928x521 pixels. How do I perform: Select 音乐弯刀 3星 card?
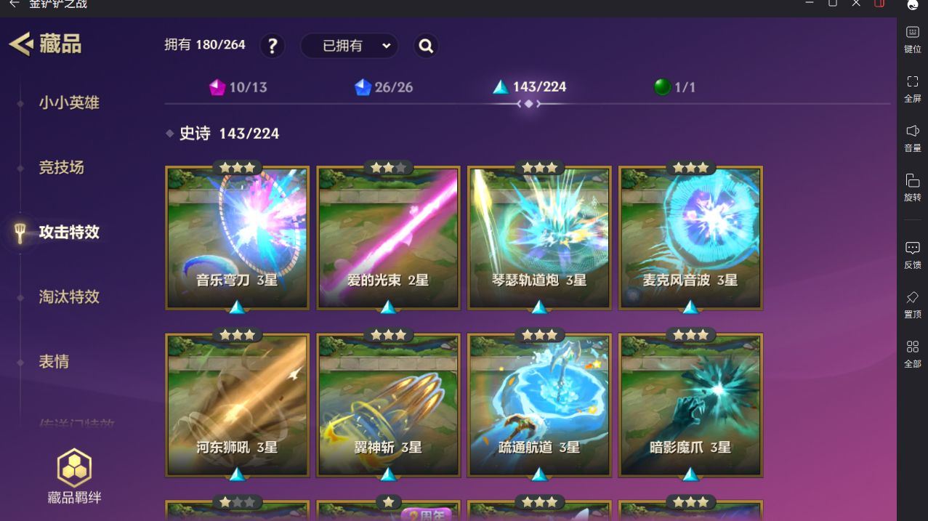point(238,238)
